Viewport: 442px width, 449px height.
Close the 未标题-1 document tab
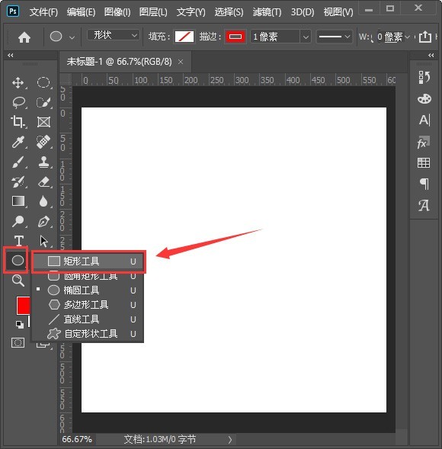click(181, 62)
